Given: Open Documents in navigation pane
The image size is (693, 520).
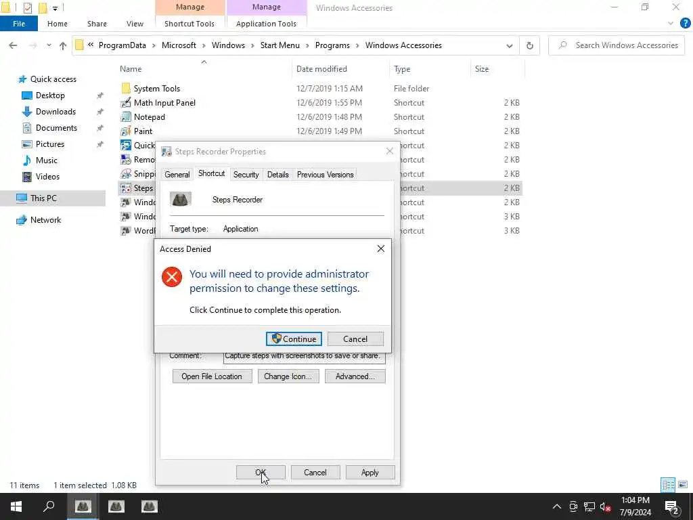Looking at the screenshot, I should point(56,128).
